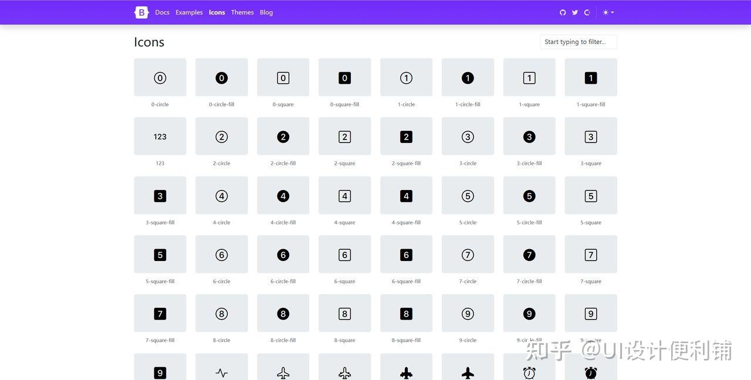
Task: Open the 7-circle-fill icon
Action: [529, 254]
